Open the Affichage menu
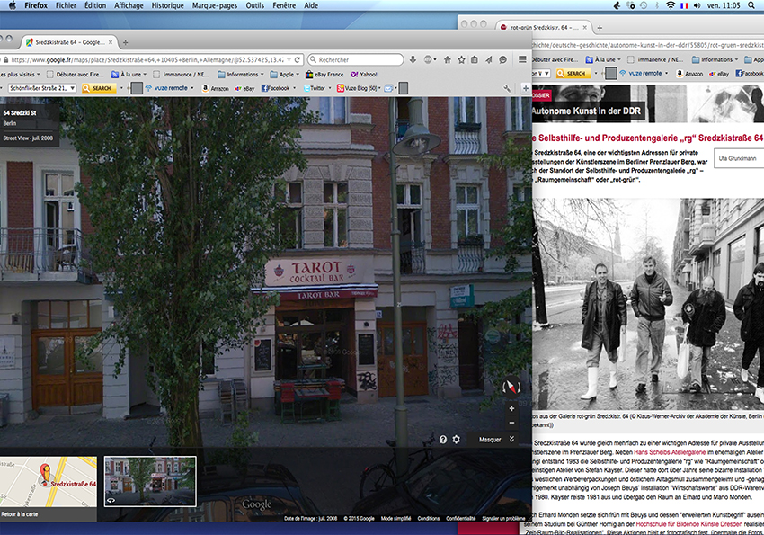Screen dimensions: 764x535 tap(129, 5)
